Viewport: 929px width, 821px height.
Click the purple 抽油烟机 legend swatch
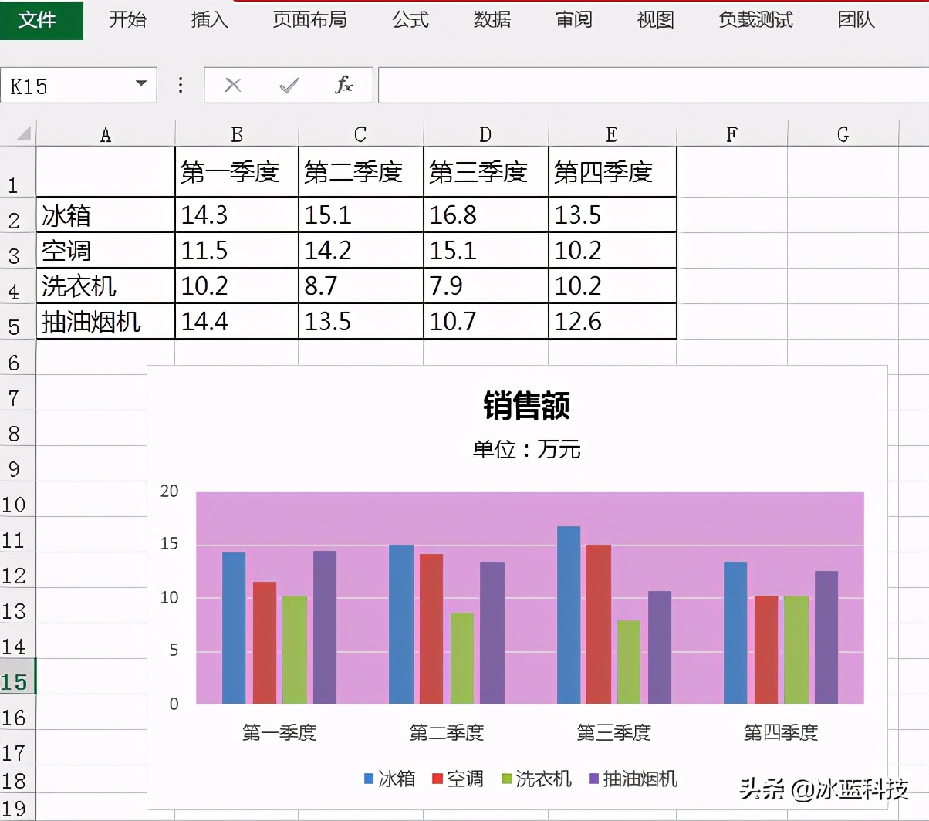click(594, 779)
